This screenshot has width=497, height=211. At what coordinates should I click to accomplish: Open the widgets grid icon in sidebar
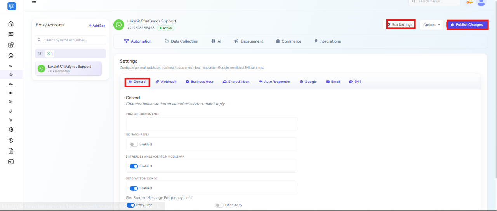pyautogui.click(x=11, y=45)
